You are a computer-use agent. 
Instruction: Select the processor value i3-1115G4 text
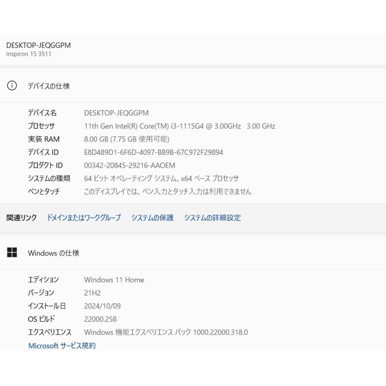[x=180, y=126]
